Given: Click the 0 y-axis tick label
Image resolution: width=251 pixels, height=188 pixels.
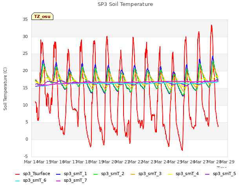Looking at the screenshot, I should pyautogui.click(x=27, y=139).
